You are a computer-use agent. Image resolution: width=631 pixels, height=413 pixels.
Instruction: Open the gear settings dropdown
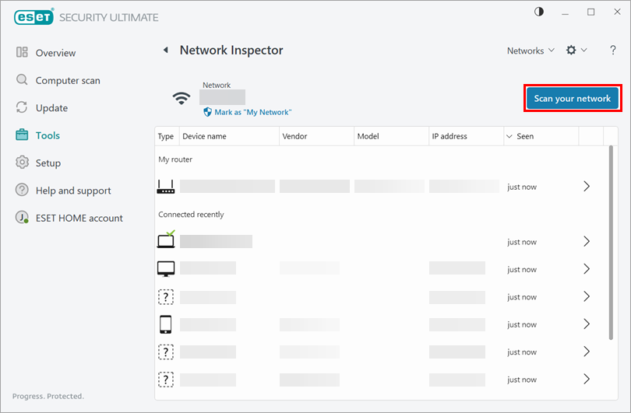point(576,51)
